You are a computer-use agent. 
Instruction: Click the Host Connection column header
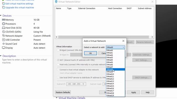point(115,8)
